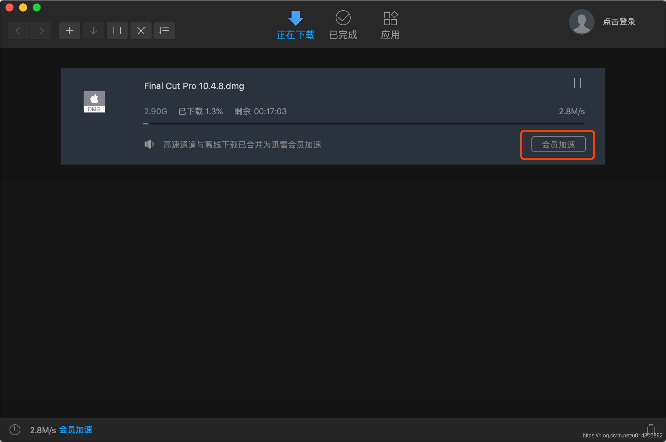
Task: Click the blue 会员加速 link in status bar
Action: (76, 430)
